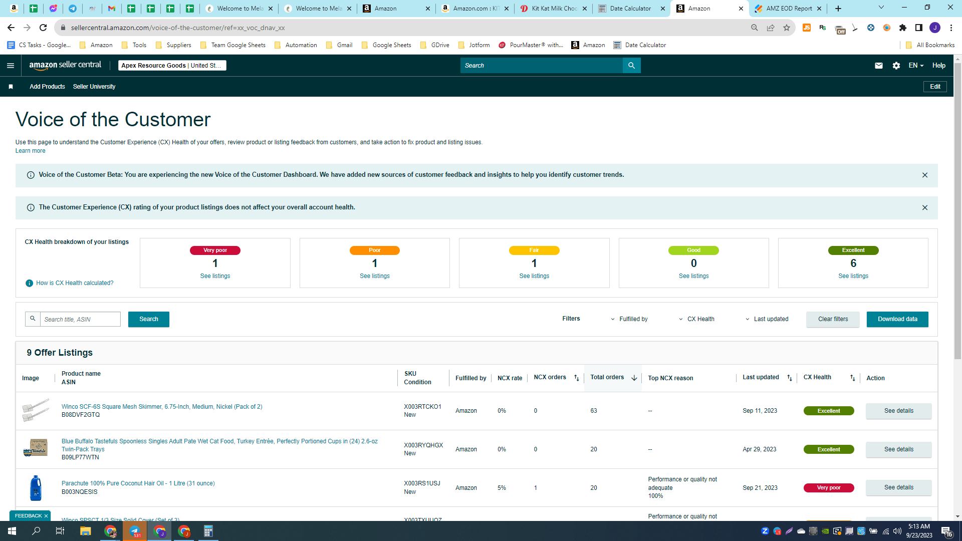Viewport: 962px width, 541px height.
Task: Open the Seller Central hamburger menu
Action: (11, 66)
